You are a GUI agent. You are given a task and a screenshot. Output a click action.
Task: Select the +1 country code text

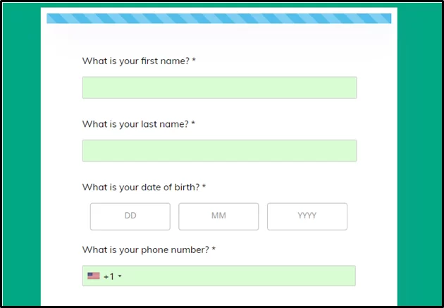109,276
